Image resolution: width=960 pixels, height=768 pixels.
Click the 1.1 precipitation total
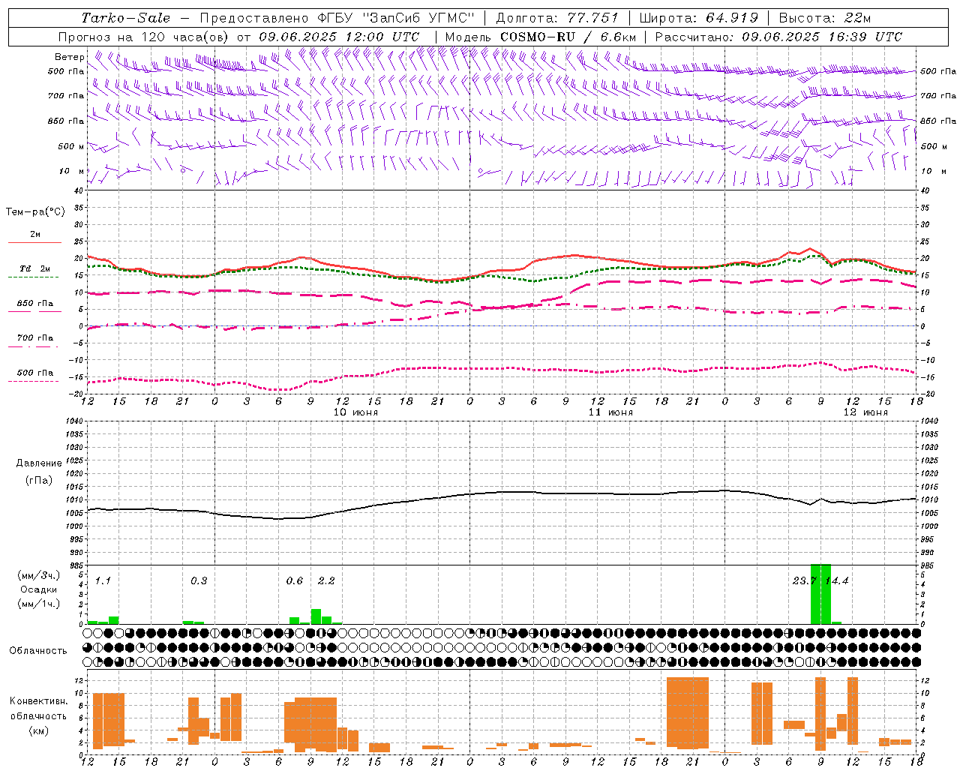pos(103,580)
